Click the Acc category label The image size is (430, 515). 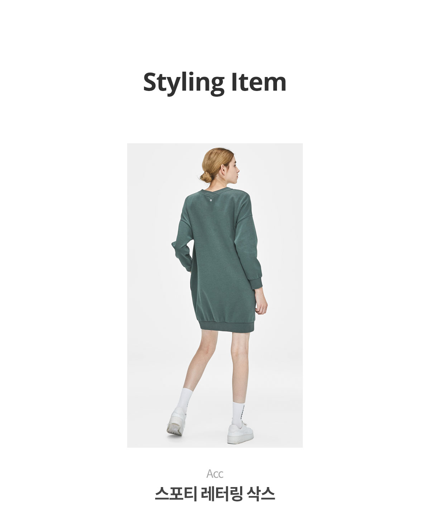tap(215, 474)
